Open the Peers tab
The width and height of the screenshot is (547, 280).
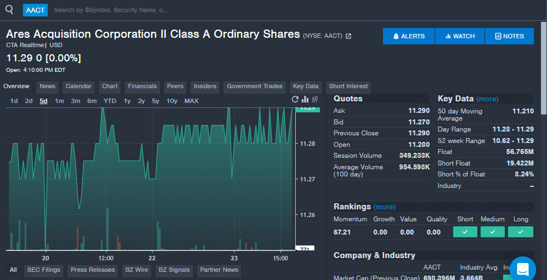pos(175,87)
